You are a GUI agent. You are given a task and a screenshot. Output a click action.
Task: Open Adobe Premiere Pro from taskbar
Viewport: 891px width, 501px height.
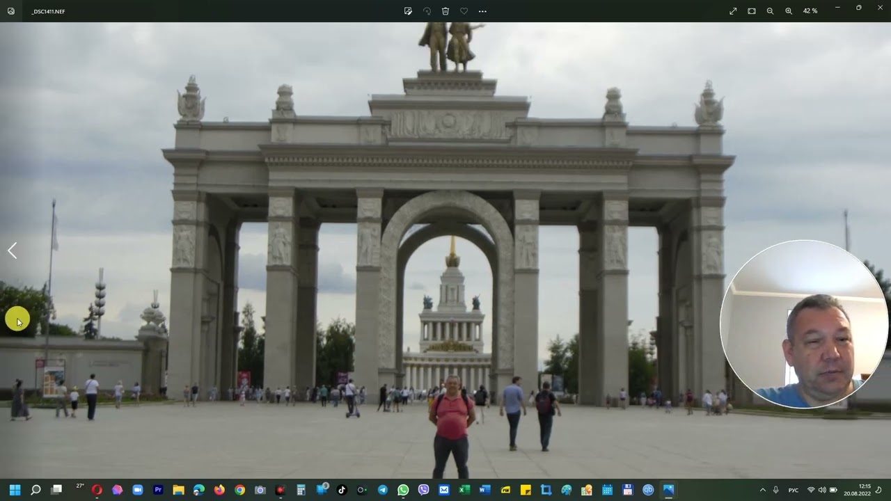click(x=158, y=490)
